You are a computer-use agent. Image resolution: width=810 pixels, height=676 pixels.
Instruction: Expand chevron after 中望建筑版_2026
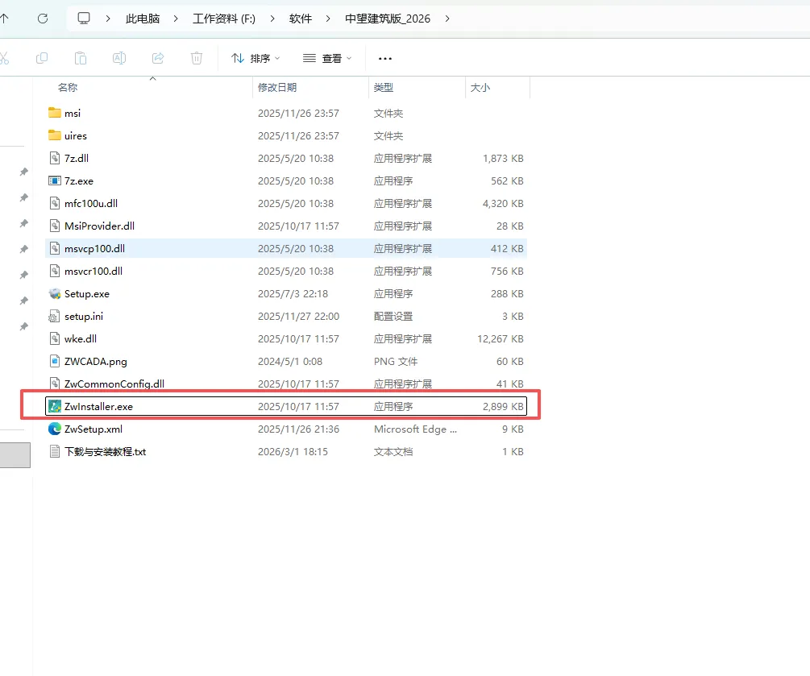point(447,19)
